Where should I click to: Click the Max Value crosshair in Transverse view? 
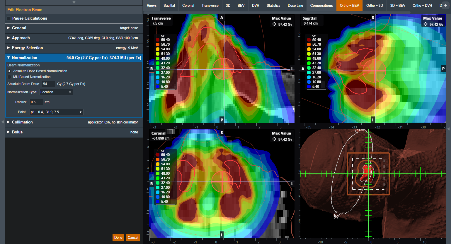point(274,24)
